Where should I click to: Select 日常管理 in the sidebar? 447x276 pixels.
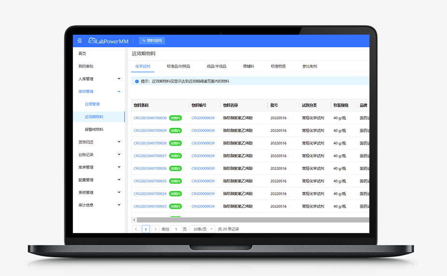92,104
